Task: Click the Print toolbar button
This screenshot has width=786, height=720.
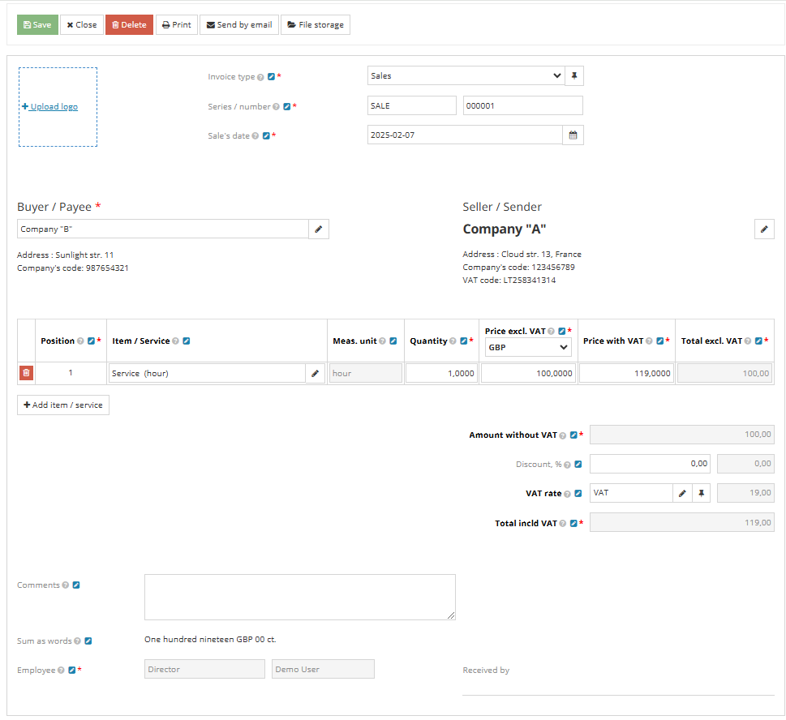Action: click(x=176, y=24)
